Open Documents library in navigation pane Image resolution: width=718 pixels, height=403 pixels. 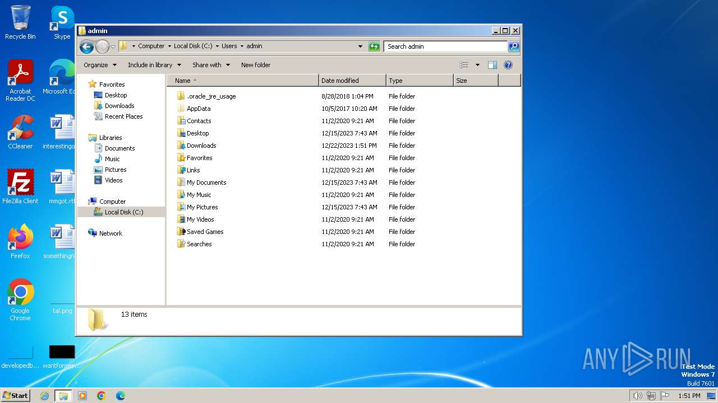coord(119,148)
